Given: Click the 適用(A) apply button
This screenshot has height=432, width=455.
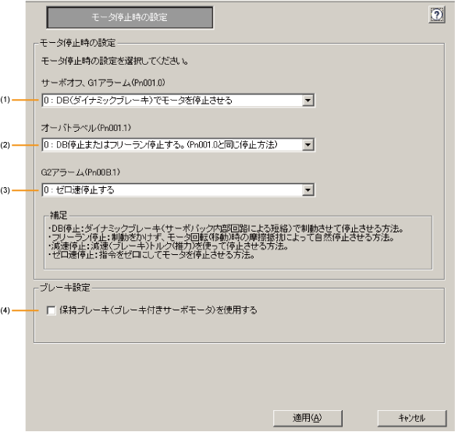Looking at the screenshot, I should coord(307,418).
